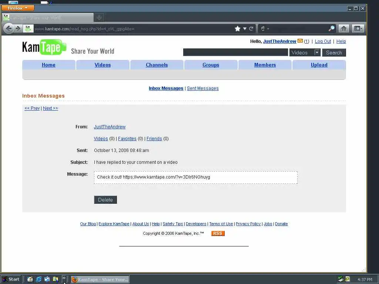The height and width of the screenshot is (284, 379).
Task: Open the Explore KamTape footer link
Action: point(114,224)
